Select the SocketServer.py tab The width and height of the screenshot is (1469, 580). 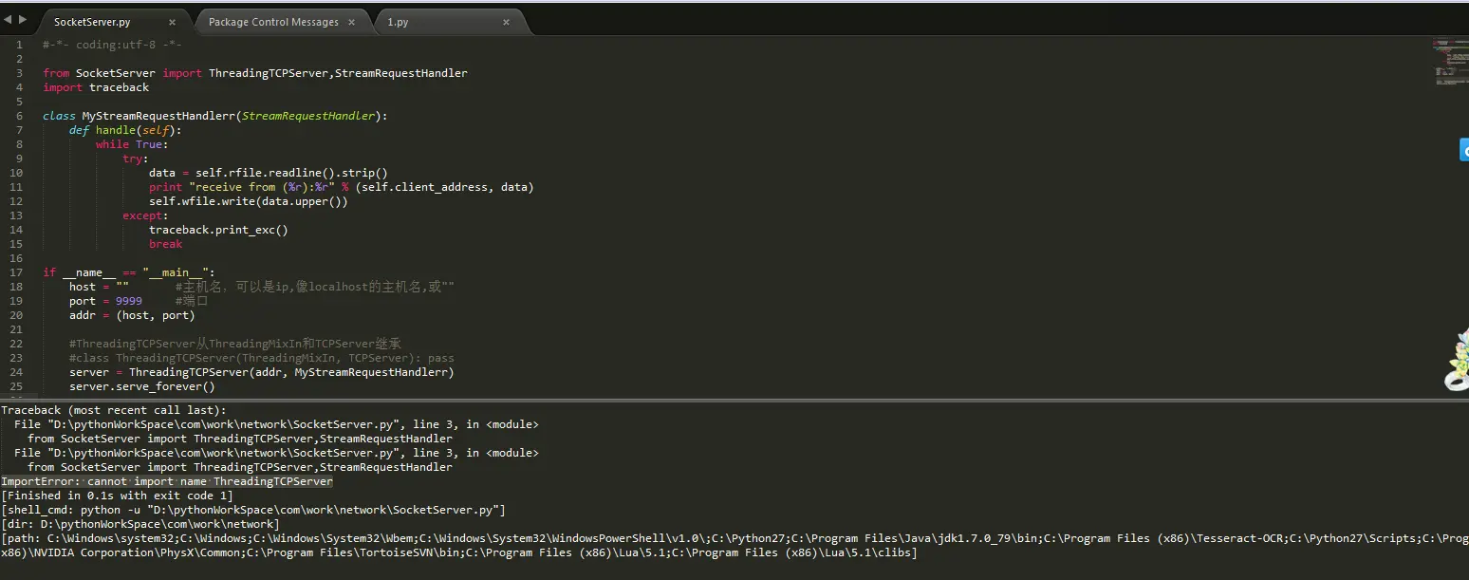coord(92,22)
